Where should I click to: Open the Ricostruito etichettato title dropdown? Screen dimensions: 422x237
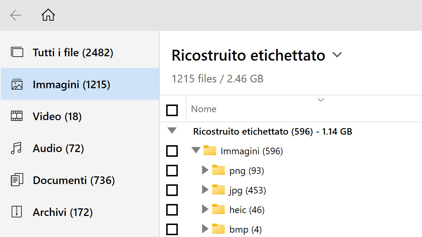click(337, 55)
